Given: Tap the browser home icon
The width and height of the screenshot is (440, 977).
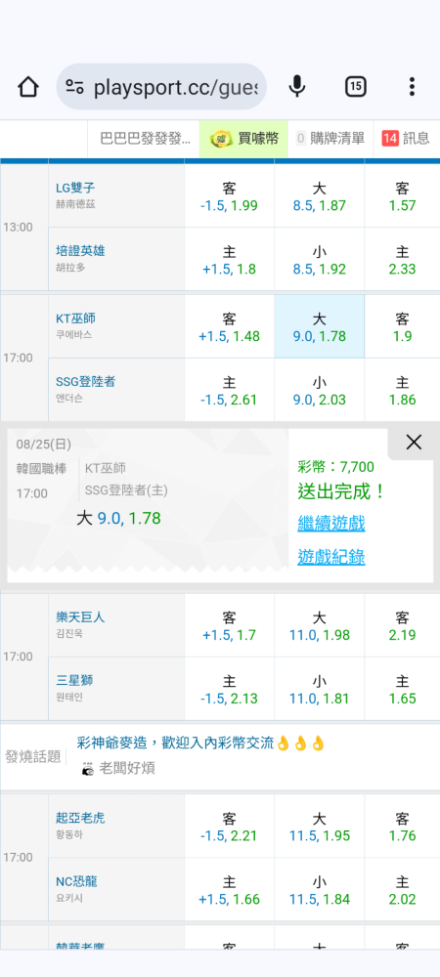Looking at the screenshot, I should tap(28, 87).
